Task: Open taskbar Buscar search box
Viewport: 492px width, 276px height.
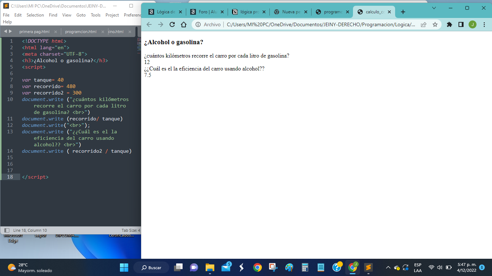Action: (151, 267)
